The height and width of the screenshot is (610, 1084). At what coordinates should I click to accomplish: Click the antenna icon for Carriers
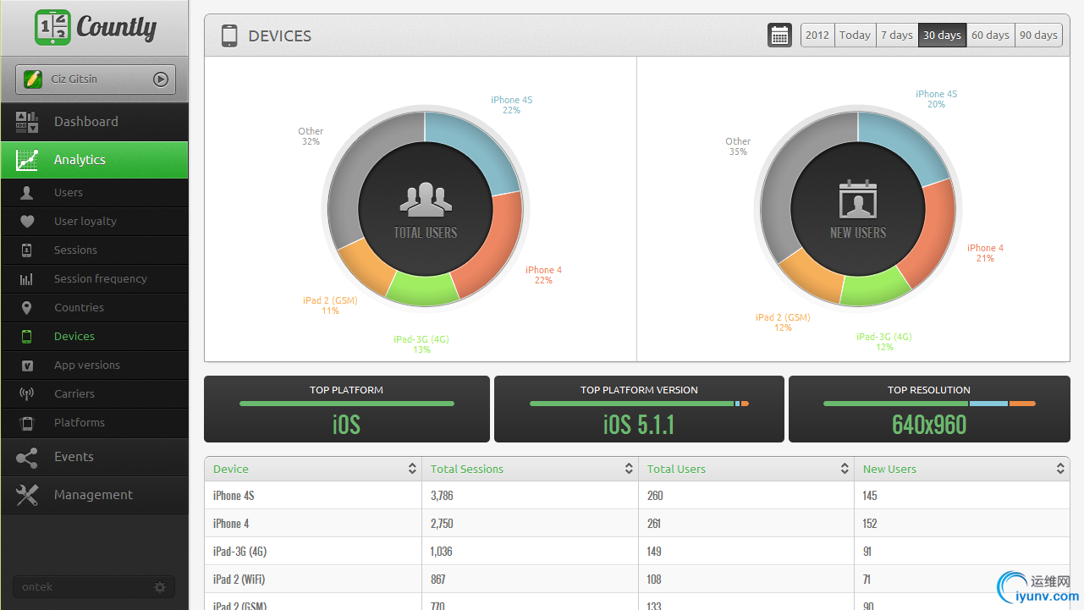27,394
